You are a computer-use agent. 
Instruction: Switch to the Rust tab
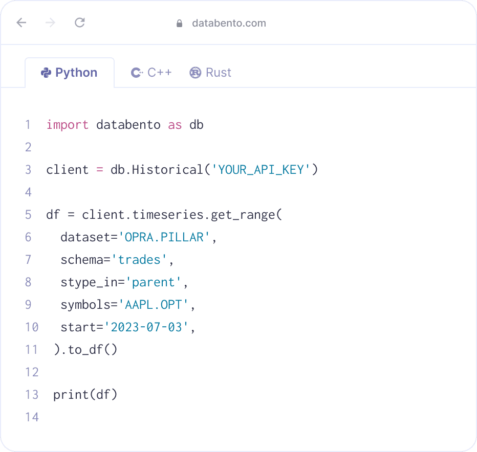click(x=210, y=73)
